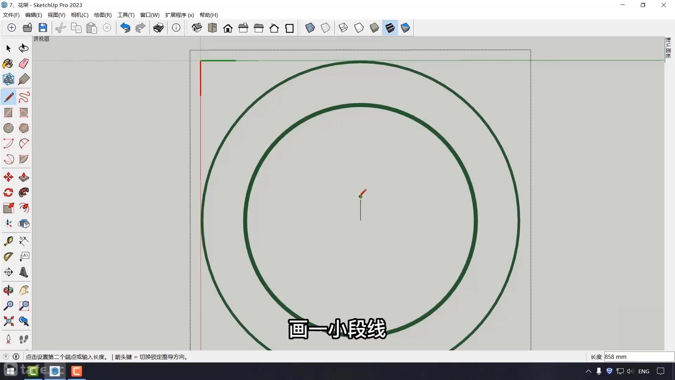The height and width of the screenshot is (380, 675).
Task: Enable Shaded face style
Action: click(374, 28)
